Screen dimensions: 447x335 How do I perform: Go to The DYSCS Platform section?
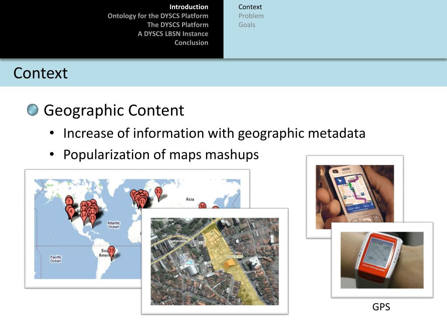tap(178, 25)
